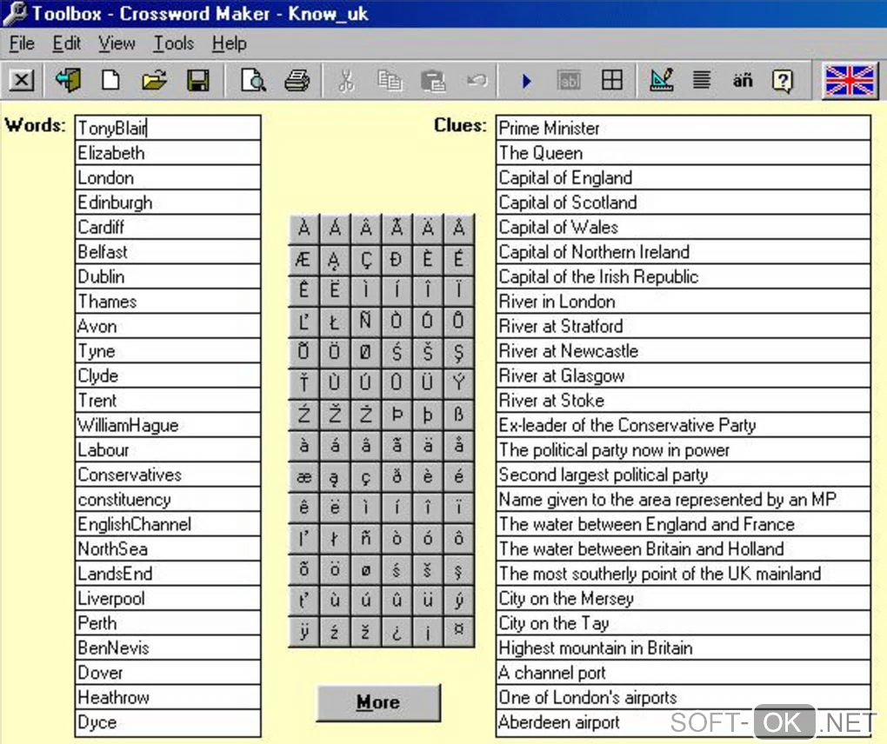Image resolution: width=887 pixels, height=744 pixels.
Task: Click the Capital of Wales clue
Action: pyautogui.click(x=684, y=227)
